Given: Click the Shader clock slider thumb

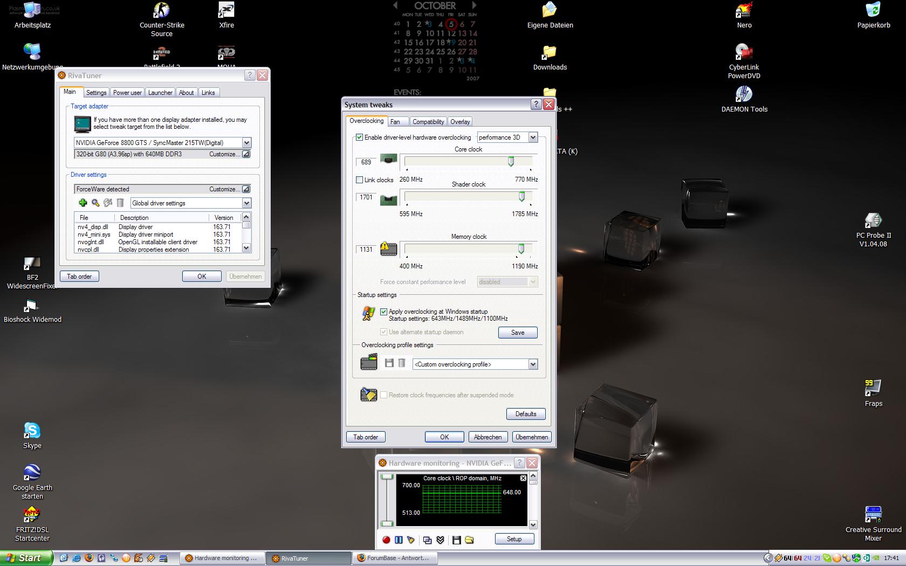Looking at the screenshot, I should (521, 197).
